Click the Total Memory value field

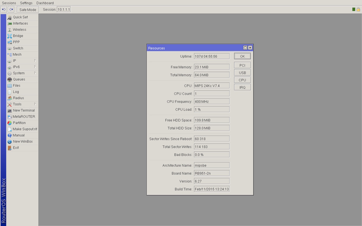point(212,75)
